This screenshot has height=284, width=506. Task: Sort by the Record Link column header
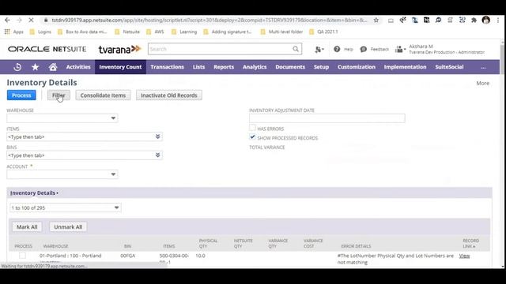[x=471, y=243]
